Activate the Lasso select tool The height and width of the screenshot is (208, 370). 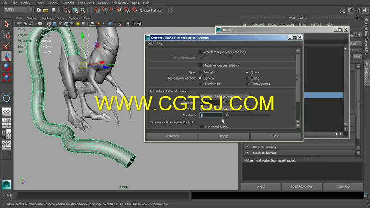pyautogui.click(x=6, y=35)
